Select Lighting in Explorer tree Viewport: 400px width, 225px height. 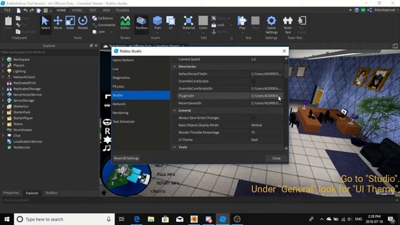point(19,71)
